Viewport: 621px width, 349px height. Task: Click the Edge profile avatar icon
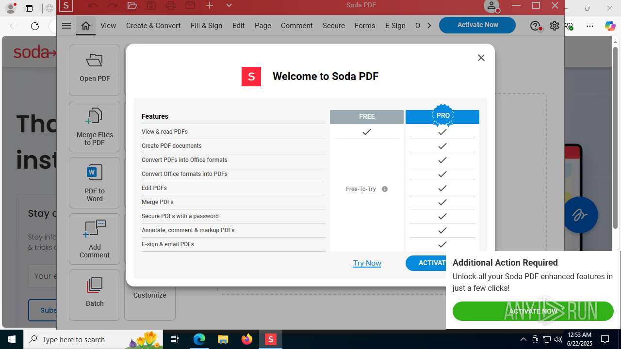(11, 8)
